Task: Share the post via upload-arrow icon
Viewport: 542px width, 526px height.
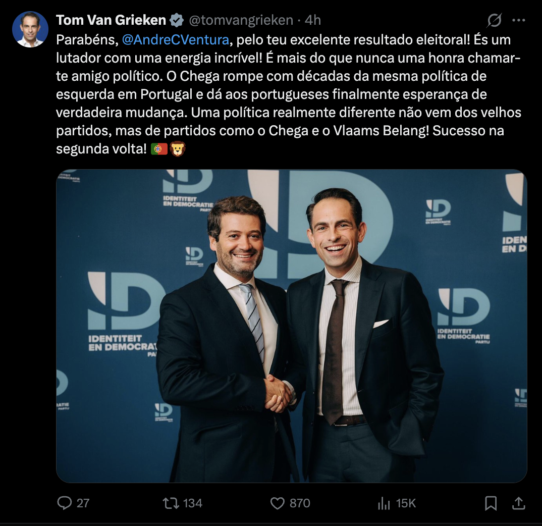Action: (x=518, y=503)
